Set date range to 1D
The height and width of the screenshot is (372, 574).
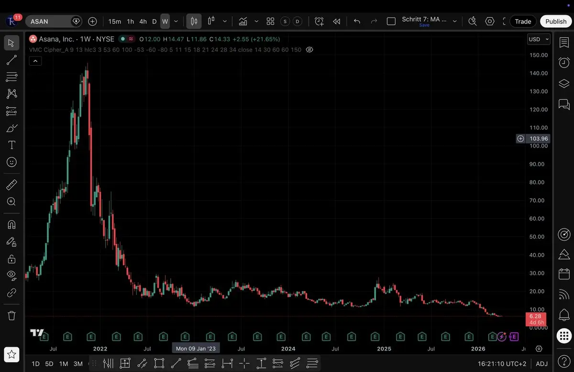click(35, 364)
